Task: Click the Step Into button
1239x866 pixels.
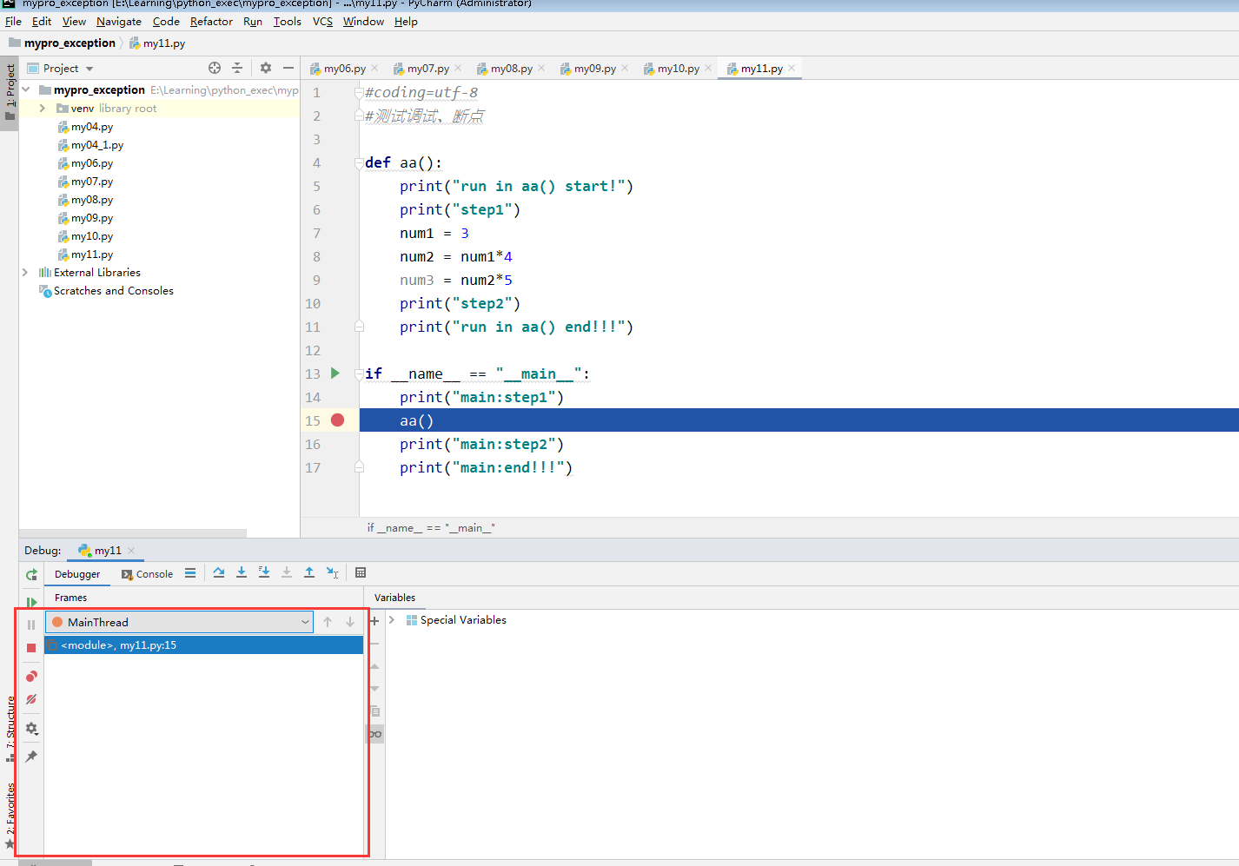Action: tap(242, 572)
